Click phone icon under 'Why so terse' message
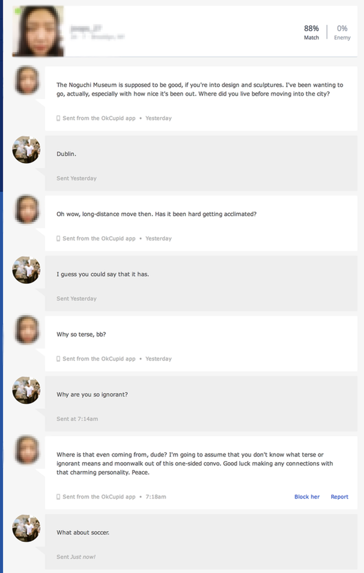 point(58,359)
